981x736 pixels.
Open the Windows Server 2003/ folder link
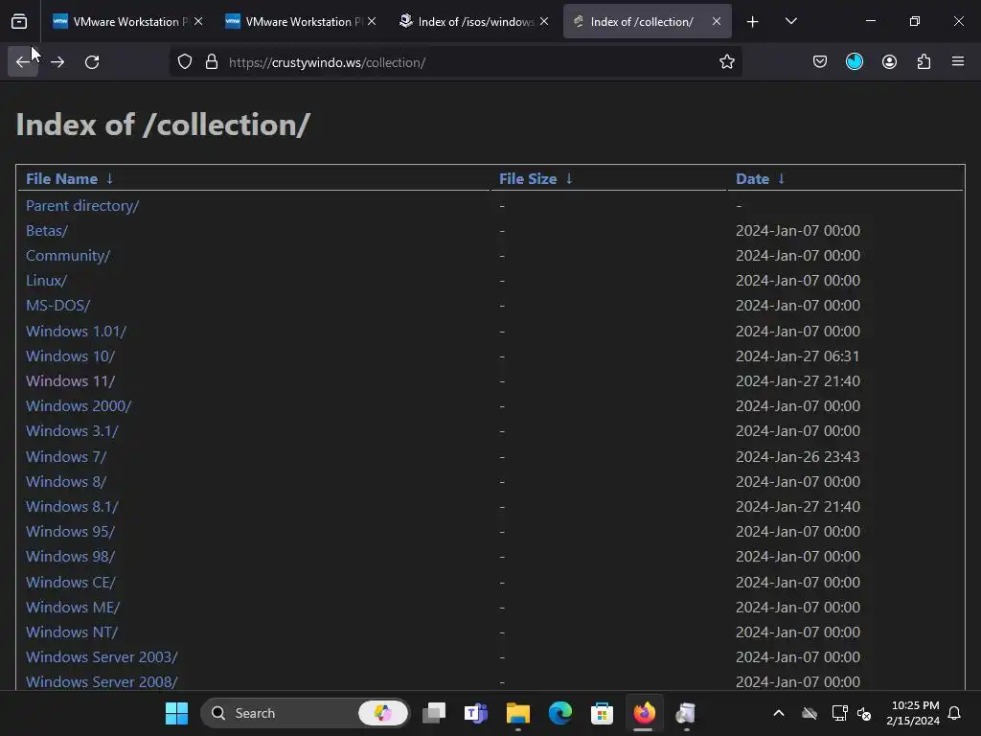pos(102,657)
